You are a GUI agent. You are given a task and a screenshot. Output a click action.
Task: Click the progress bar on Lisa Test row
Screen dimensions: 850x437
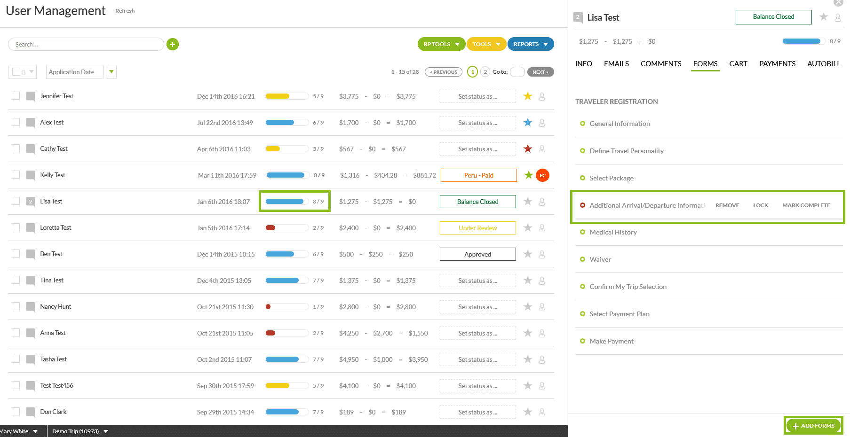click(285, 202)
